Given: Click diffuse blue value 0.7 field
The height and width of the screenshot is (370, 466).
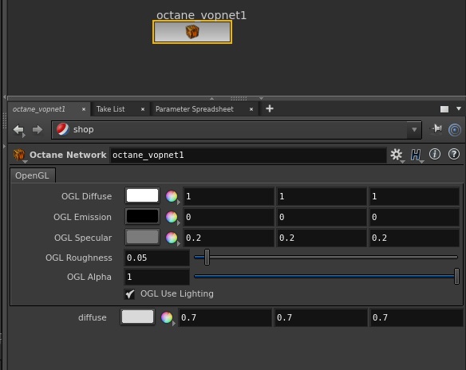Looking at the screenshot, I should pyautogui.click(x=417, y=317).
